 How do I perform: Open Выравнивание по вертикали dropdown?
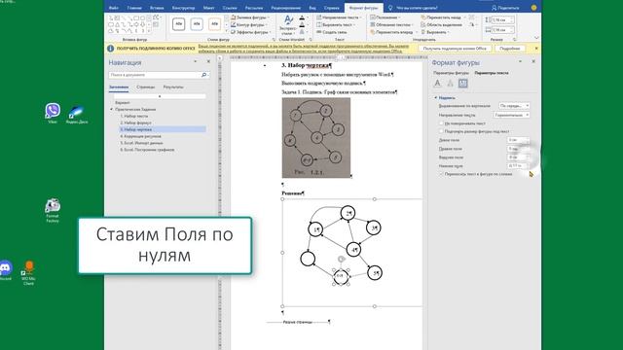click(514, 106)
